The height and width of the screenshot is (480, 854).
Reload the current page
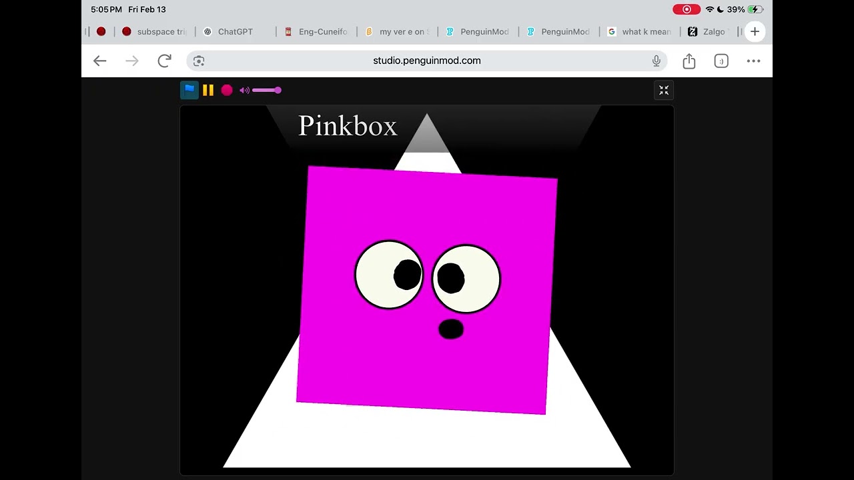(x=164, y=61)
